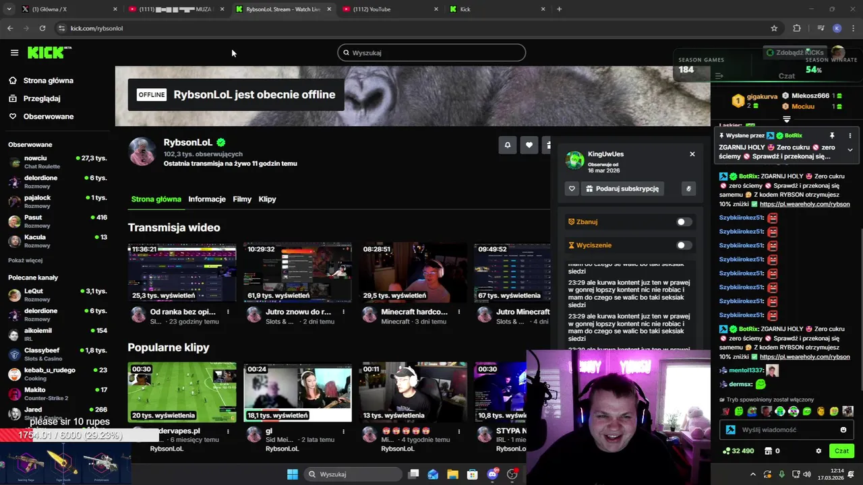
Task: Open options for the 13 tys. wyświetlenia clip
Action: (x=458, y=431)
